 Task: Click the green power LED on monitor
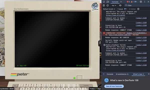74,78
